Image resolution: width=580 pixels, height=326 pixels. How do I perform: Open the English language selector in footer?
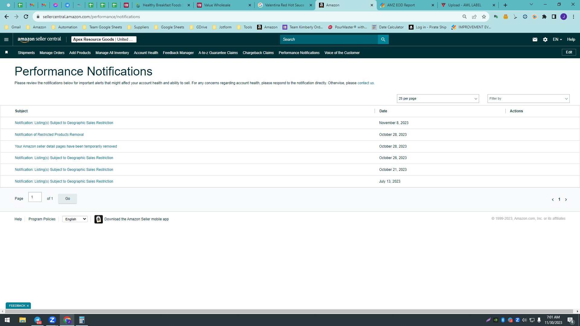pos(75,219)
